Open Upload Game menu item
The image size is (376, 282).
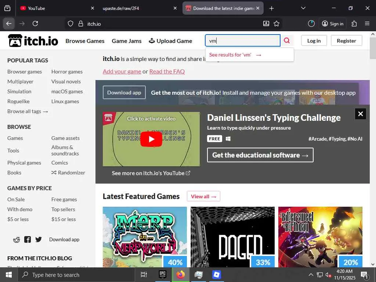(x=170, y=41)
